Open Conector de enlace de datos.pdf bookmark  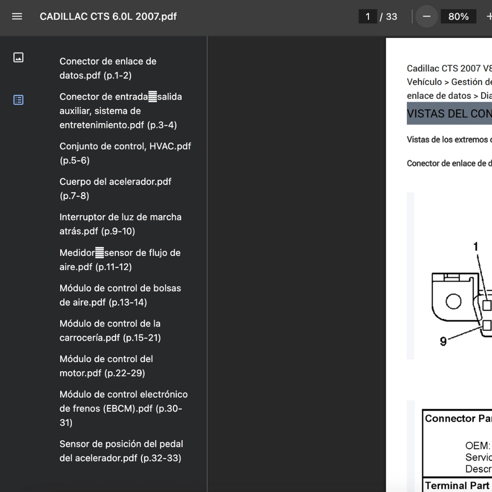click(x=108, y=68)
